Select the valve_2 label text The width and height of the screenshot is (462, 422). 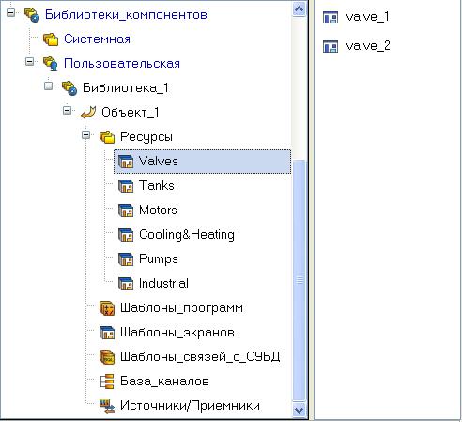pos(368,46)
